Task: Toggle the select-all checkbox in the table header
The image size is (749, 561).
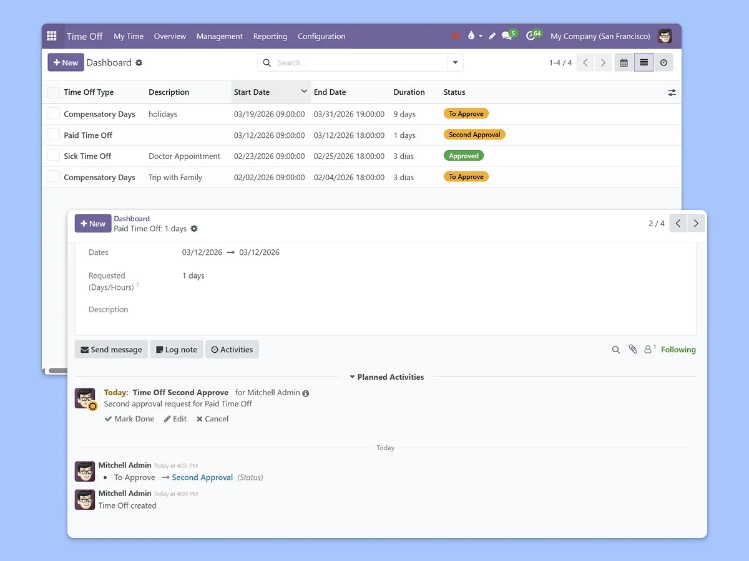Action: [x=54, y=92]
